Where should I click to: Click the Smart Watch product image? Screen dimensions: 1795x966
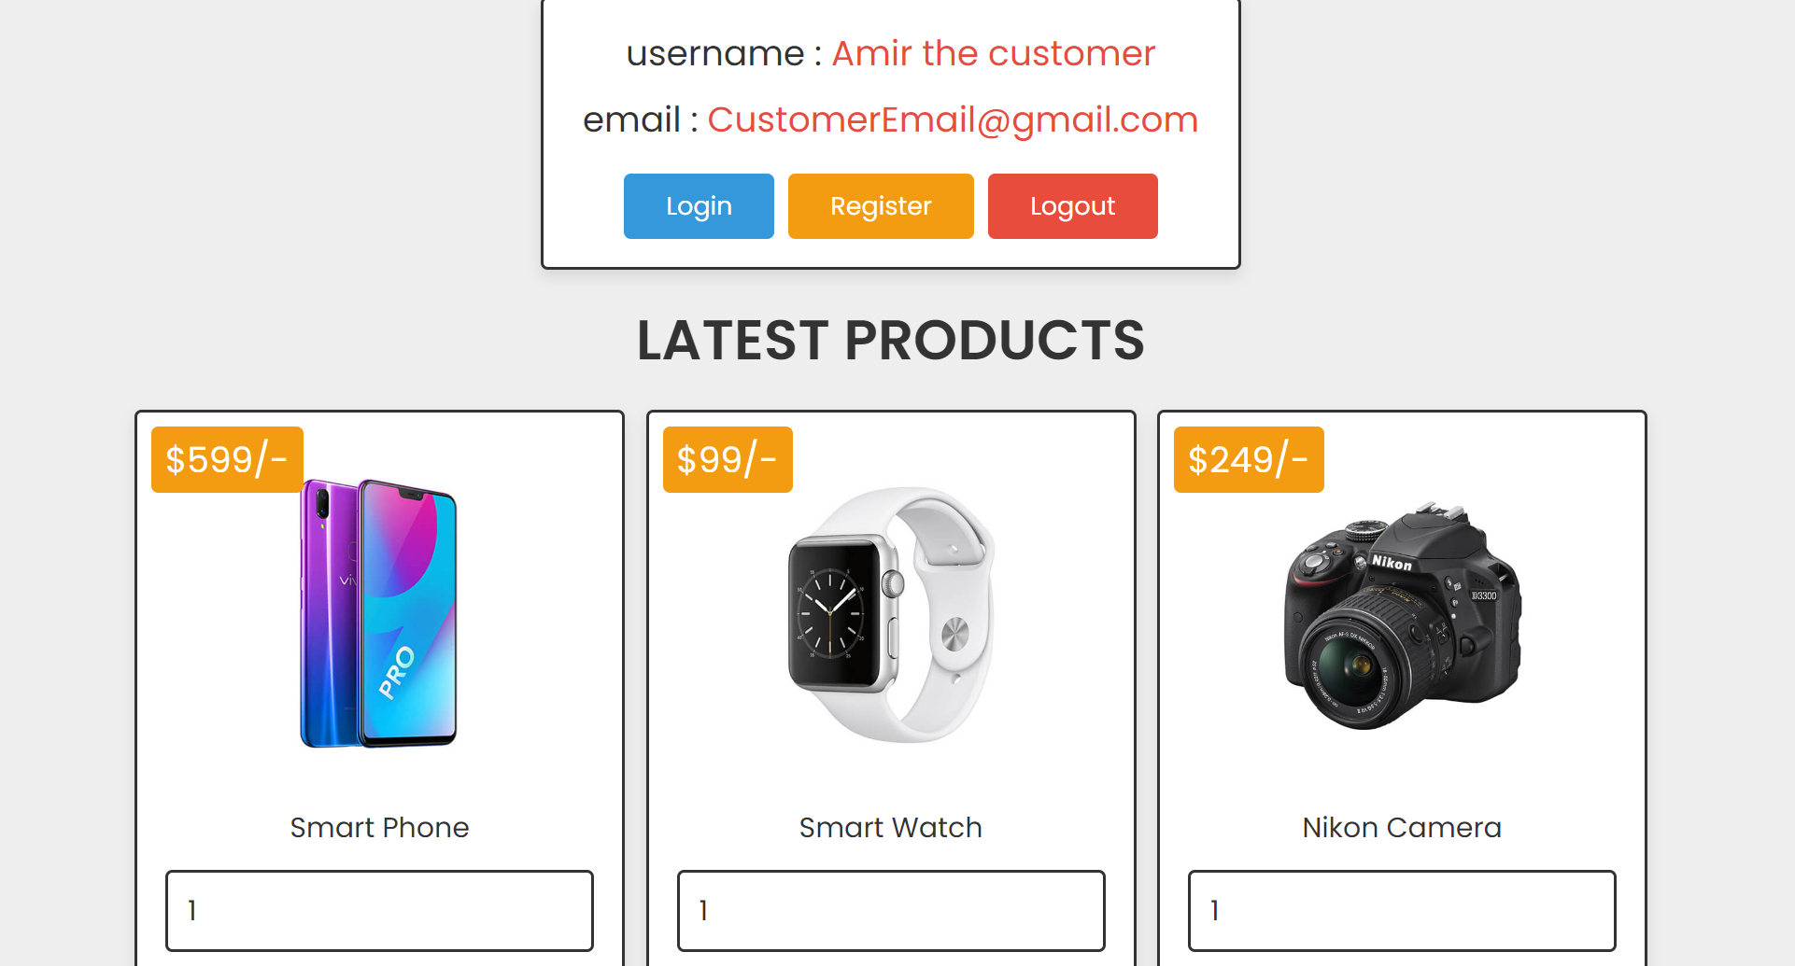tap(890, 614)
